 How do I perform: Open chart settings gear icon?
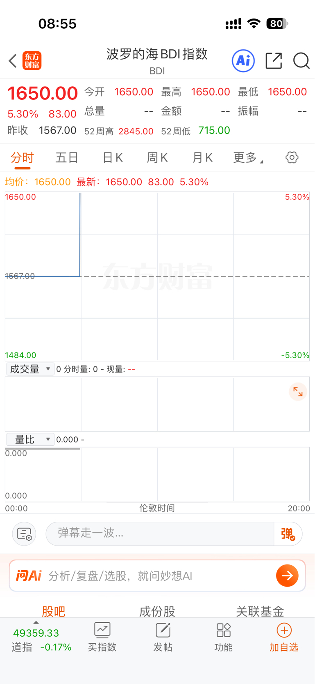click(x=292, y=157)
